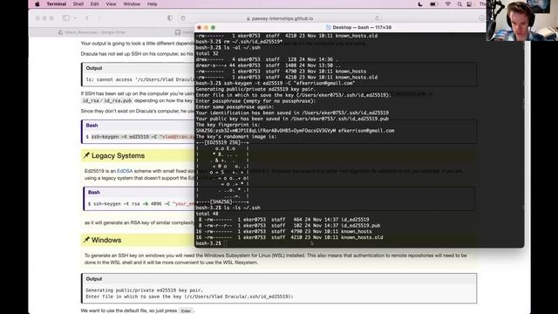Click the battery status icon
This screenshot has height=314, width=558.
pos(433,4)
